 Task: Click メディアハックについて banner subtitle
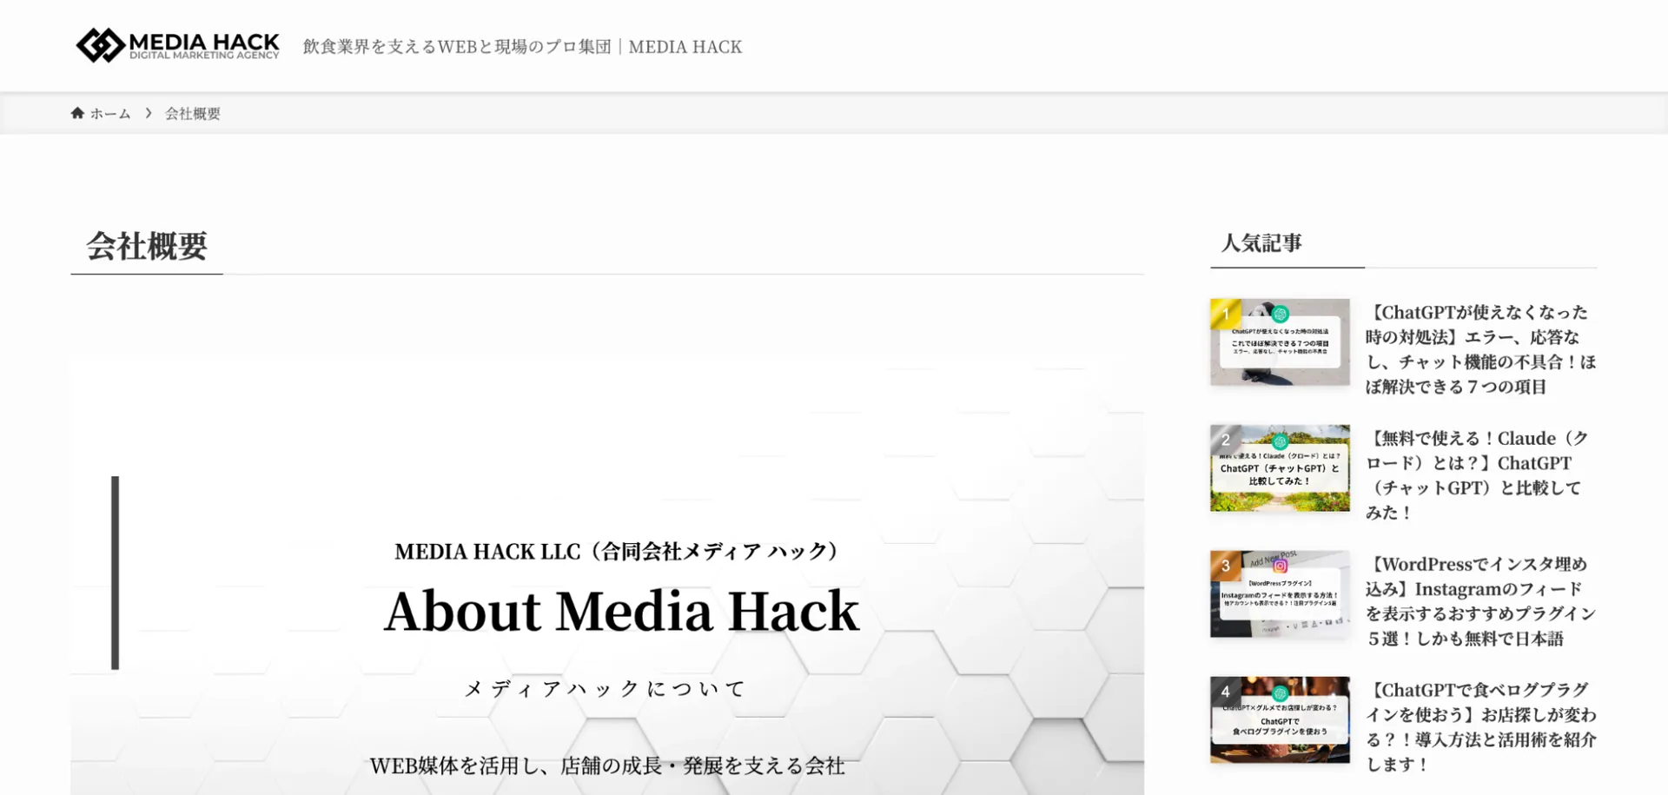point(606,689)
